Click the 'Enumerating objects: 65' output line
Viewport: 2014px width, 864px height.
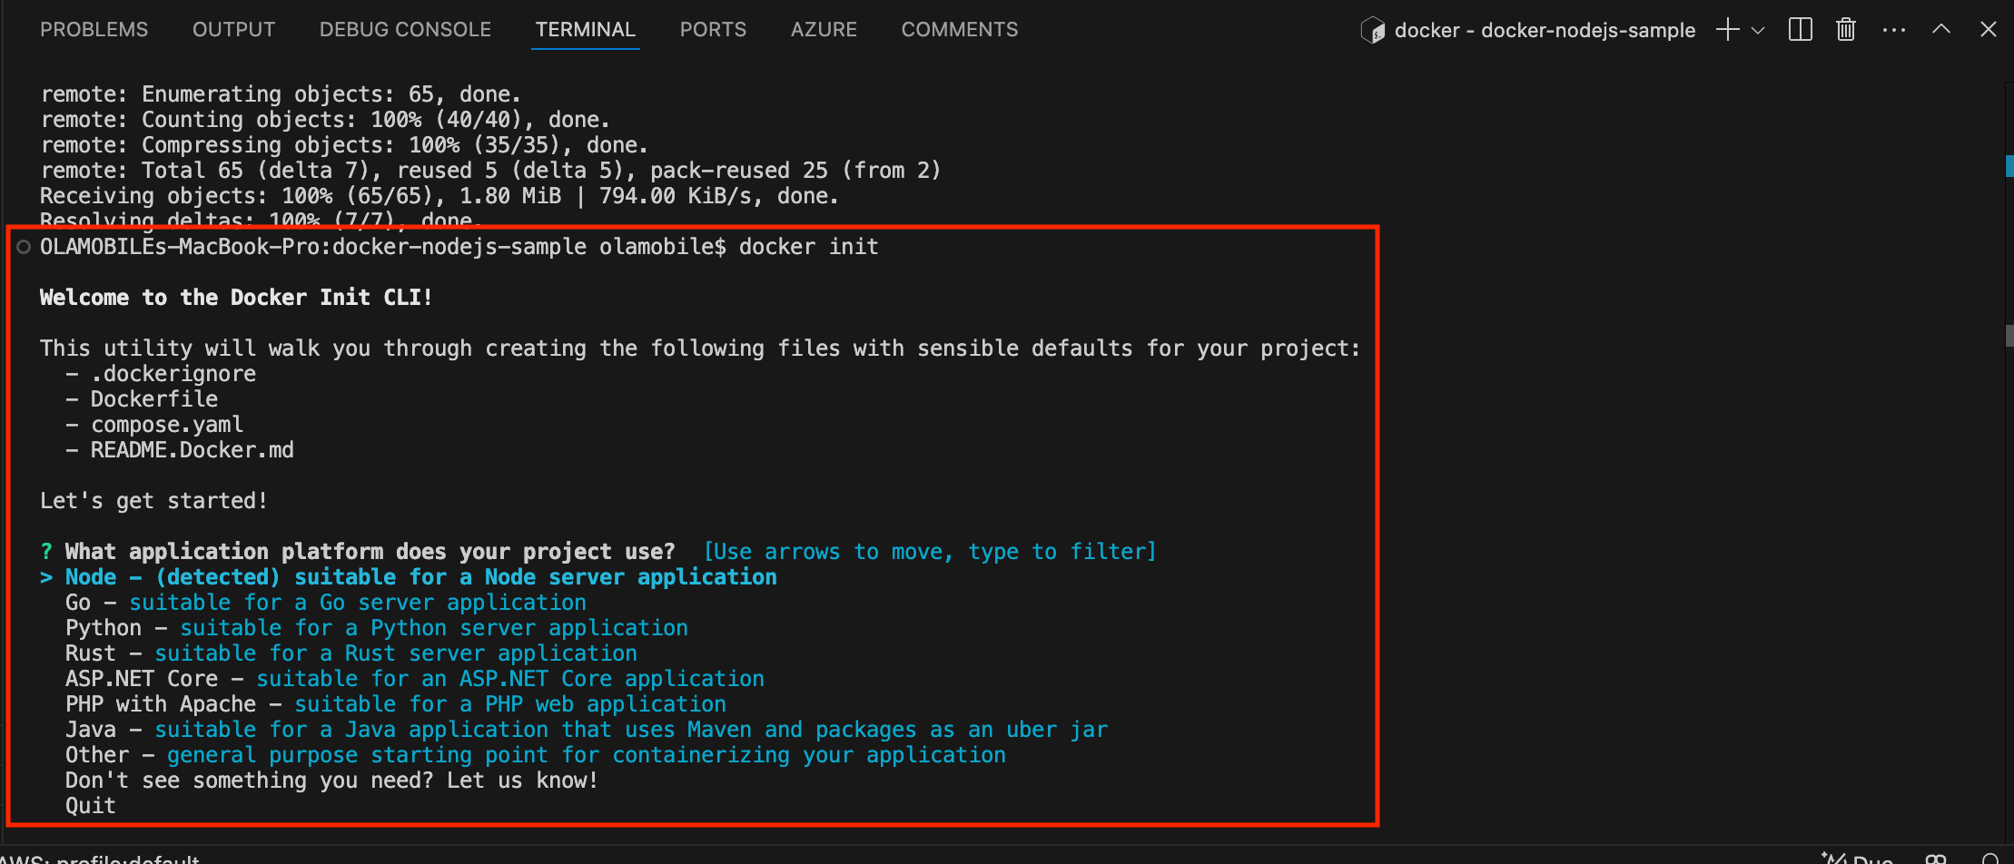tap(281, 94)
